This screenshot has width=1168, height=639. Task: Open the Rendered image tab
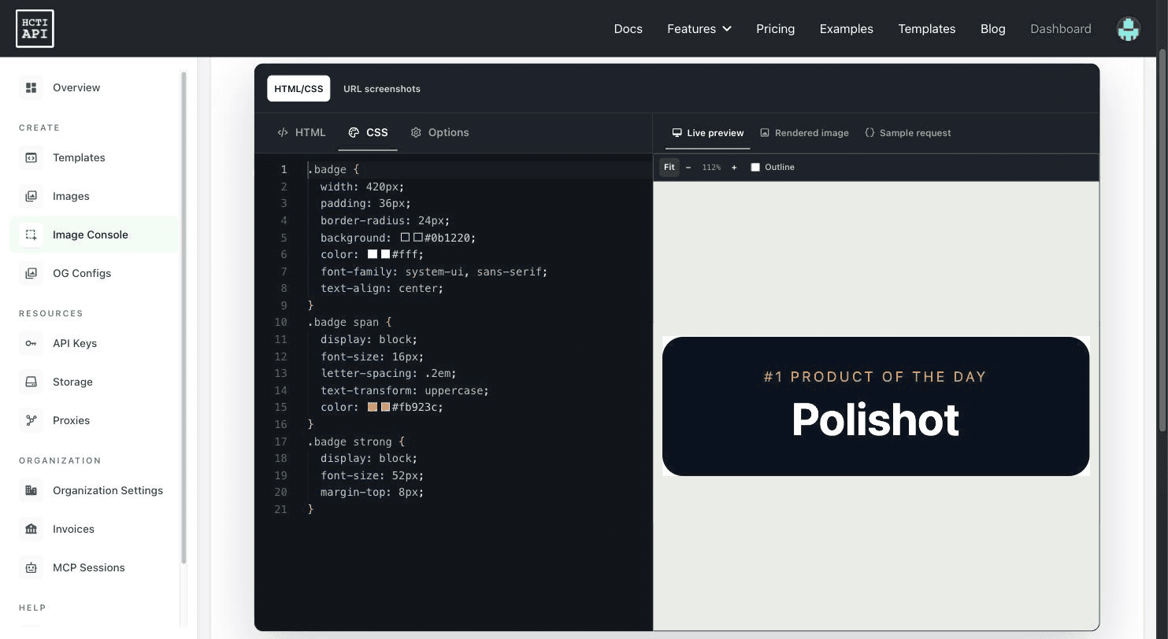click(x=804, y=133)
